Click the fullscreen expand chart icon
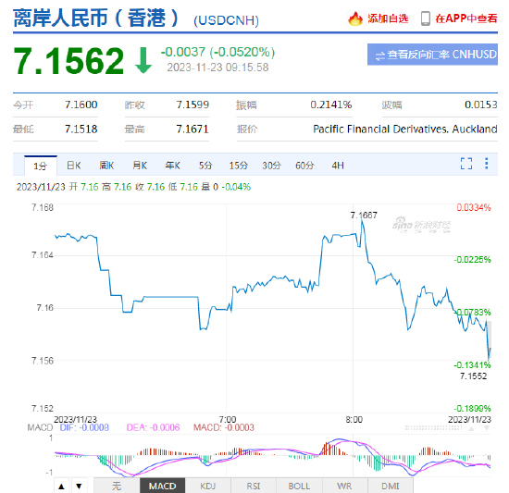The image size is (509, 493). coord(466,164)
